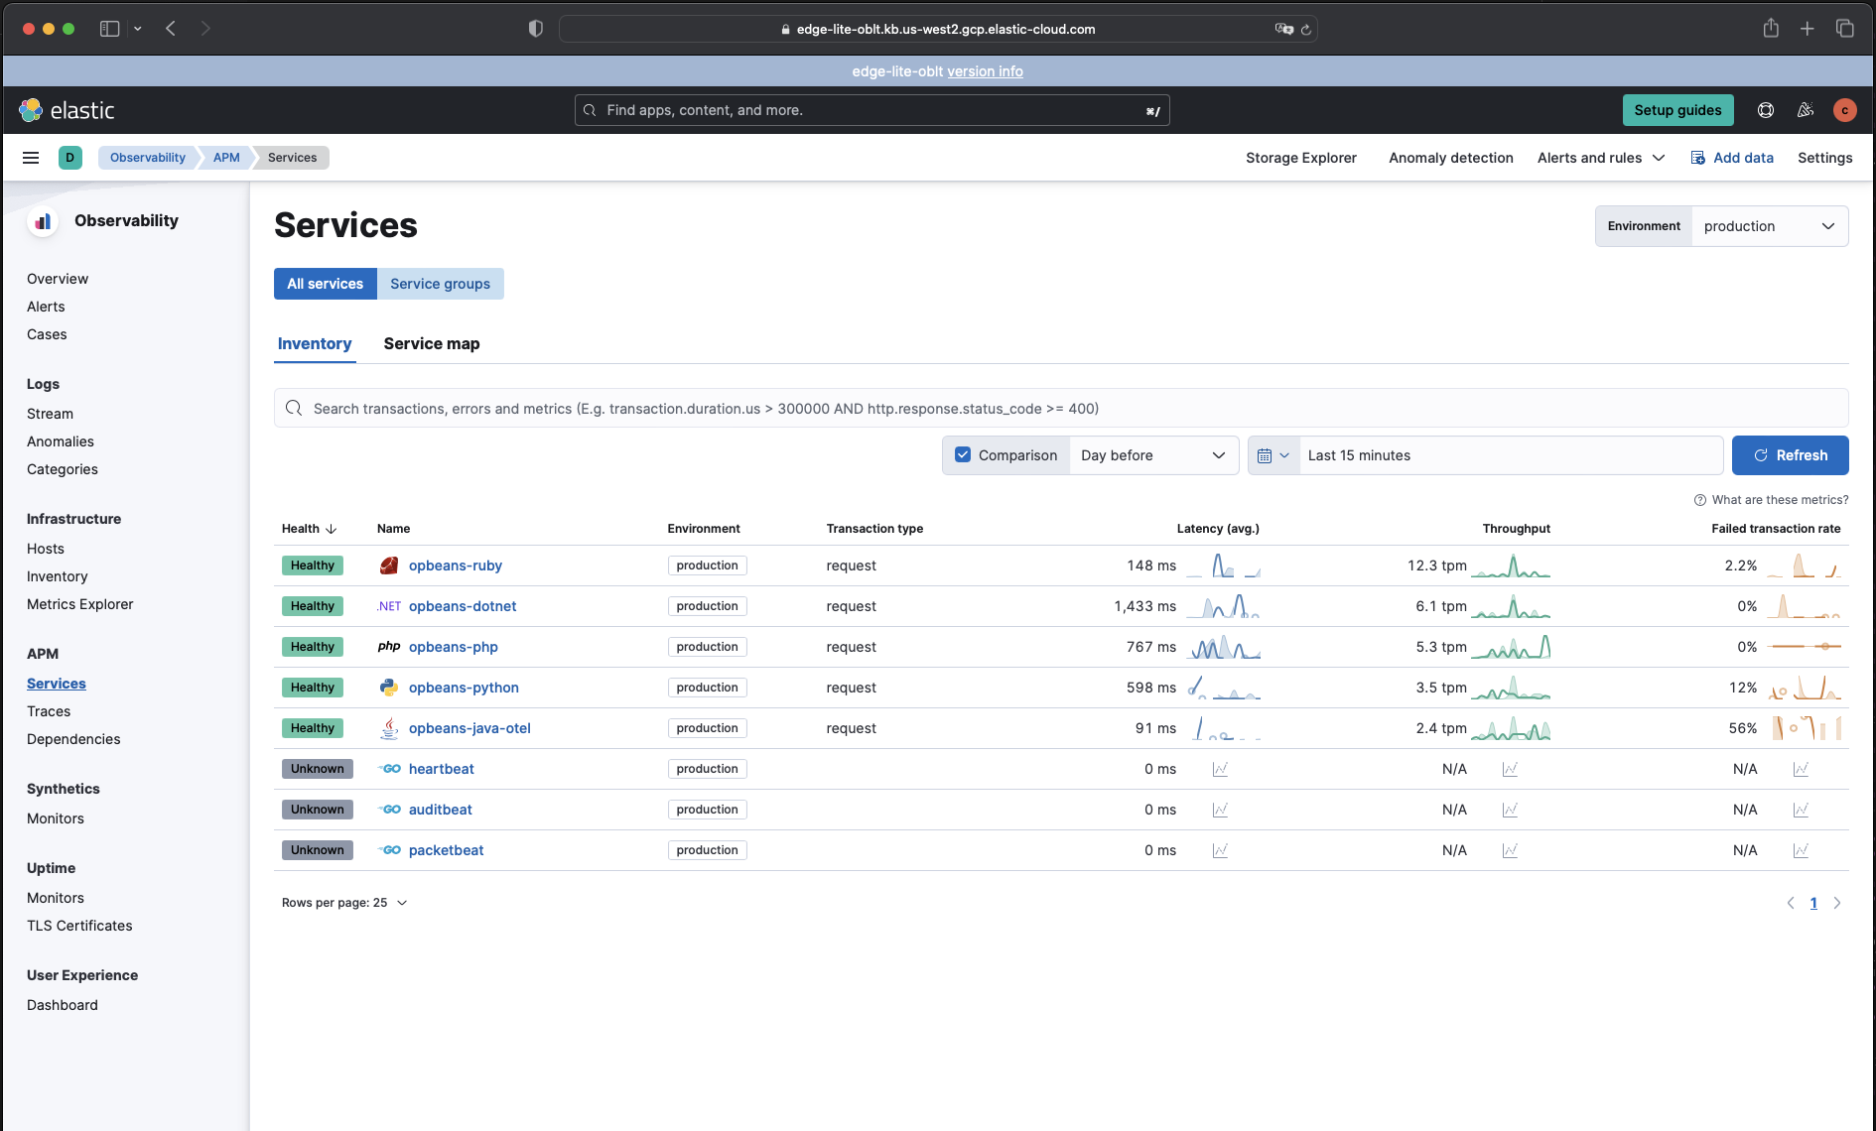
Task: Open the opbeans-ruby service
Action: point(456,565)
